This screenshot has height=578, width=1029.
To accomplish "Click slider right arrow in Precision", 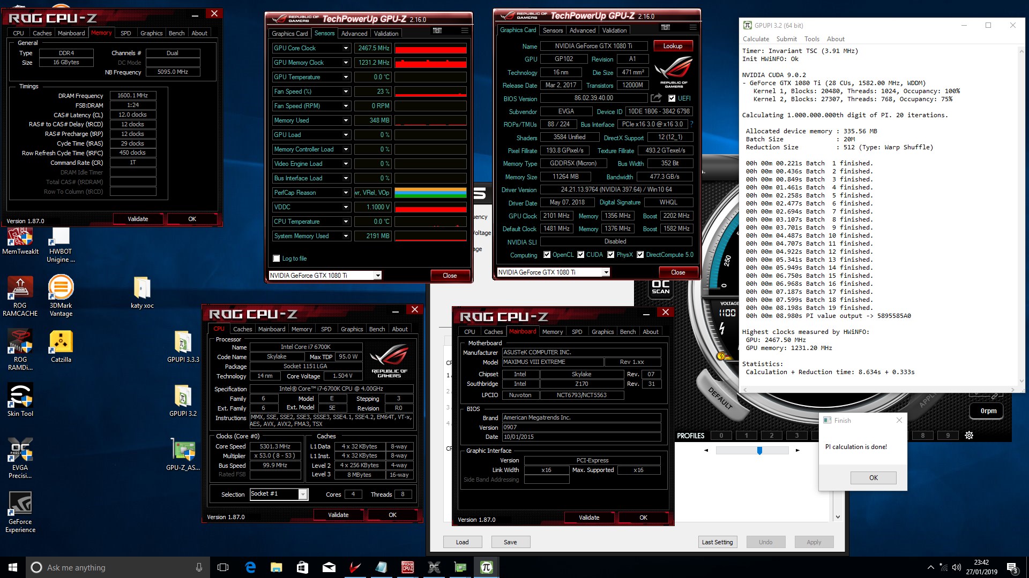I will pos(797,451).
